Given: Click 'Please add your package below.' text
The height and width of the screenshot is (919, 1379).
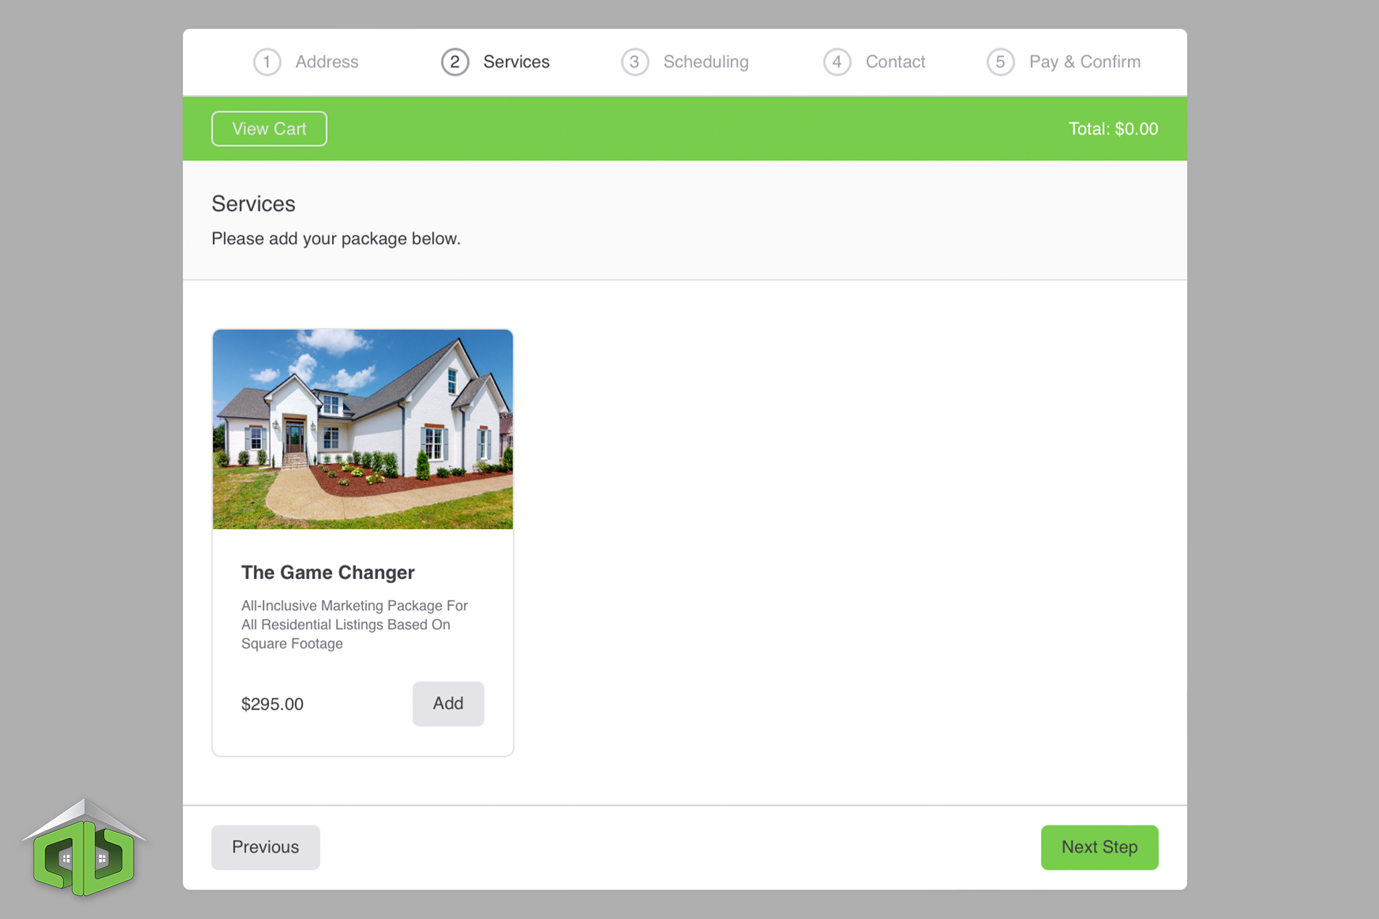Looking at the screenshot, I should click(x=336, y=239).
